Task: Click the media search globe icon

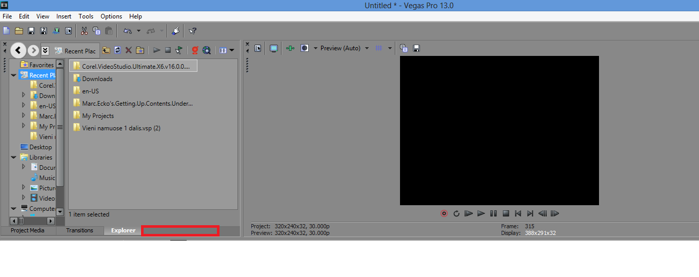Action: [206, 50]
